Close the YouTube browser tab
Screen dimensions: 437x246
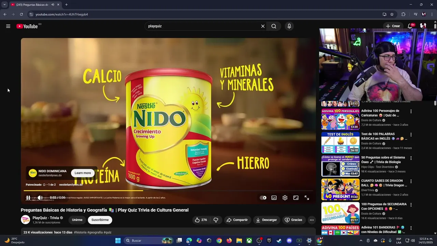[x=58, y=5]
